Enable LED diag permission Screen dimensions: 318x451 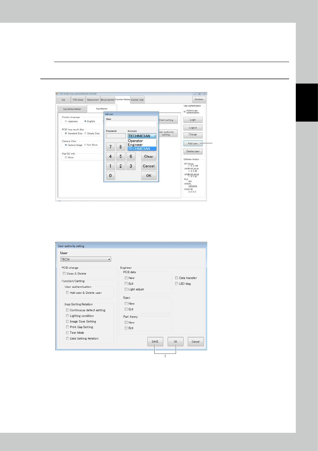[177, 284]
